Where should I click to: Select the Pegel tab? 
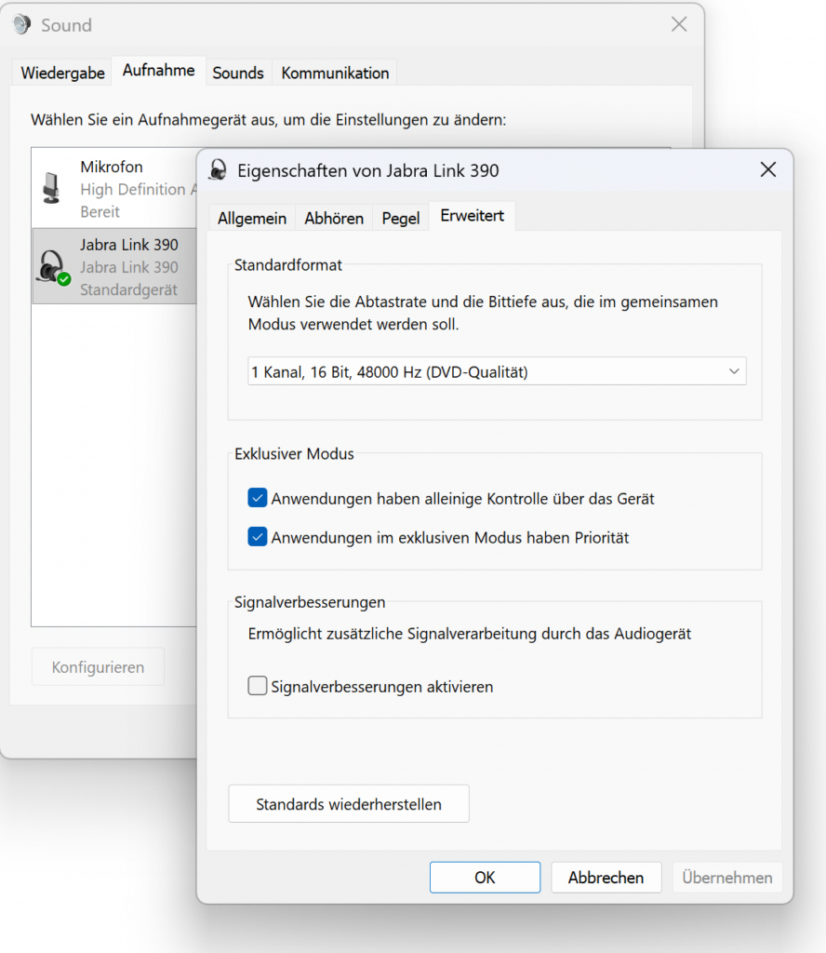pyautogui.click(x=401, y=218)
